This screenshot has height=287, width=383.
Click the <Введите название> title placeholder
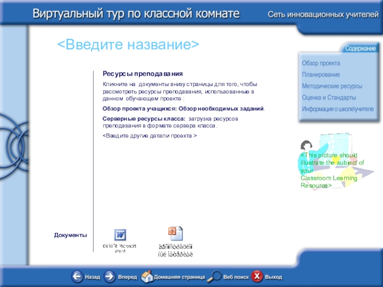tap(128, 45)
